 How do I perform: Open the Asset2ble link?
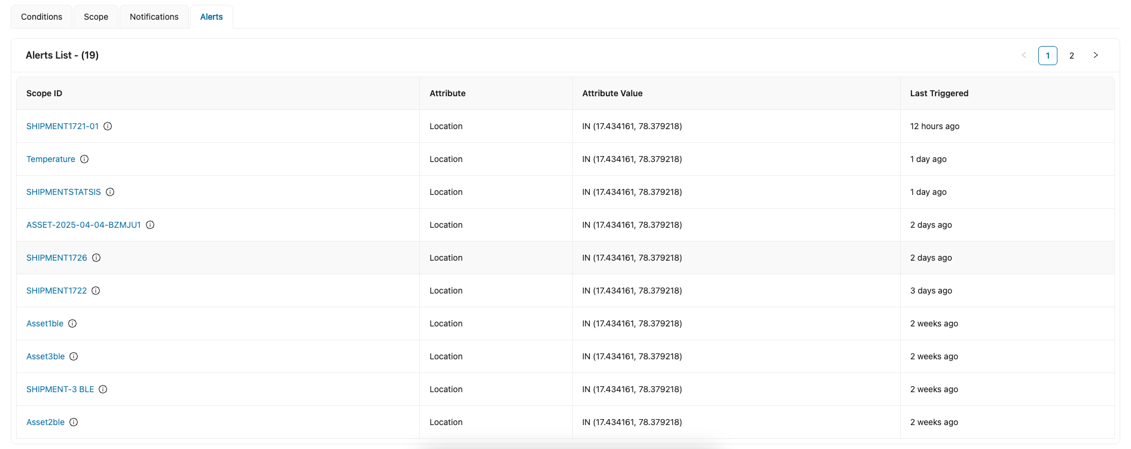point(45,422)
